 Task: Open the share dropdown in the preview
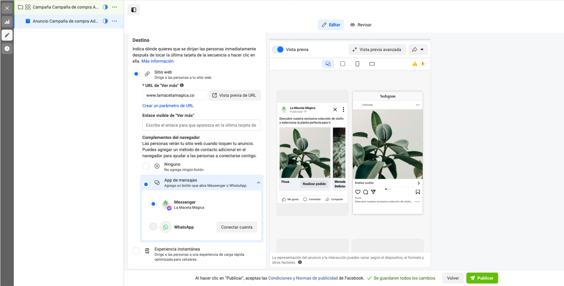[x=418, y=50]
